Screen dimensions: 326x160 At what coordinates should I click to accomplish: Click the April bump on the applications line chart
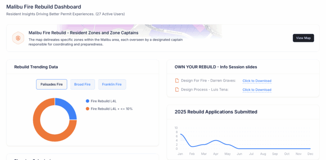(216, 140)
